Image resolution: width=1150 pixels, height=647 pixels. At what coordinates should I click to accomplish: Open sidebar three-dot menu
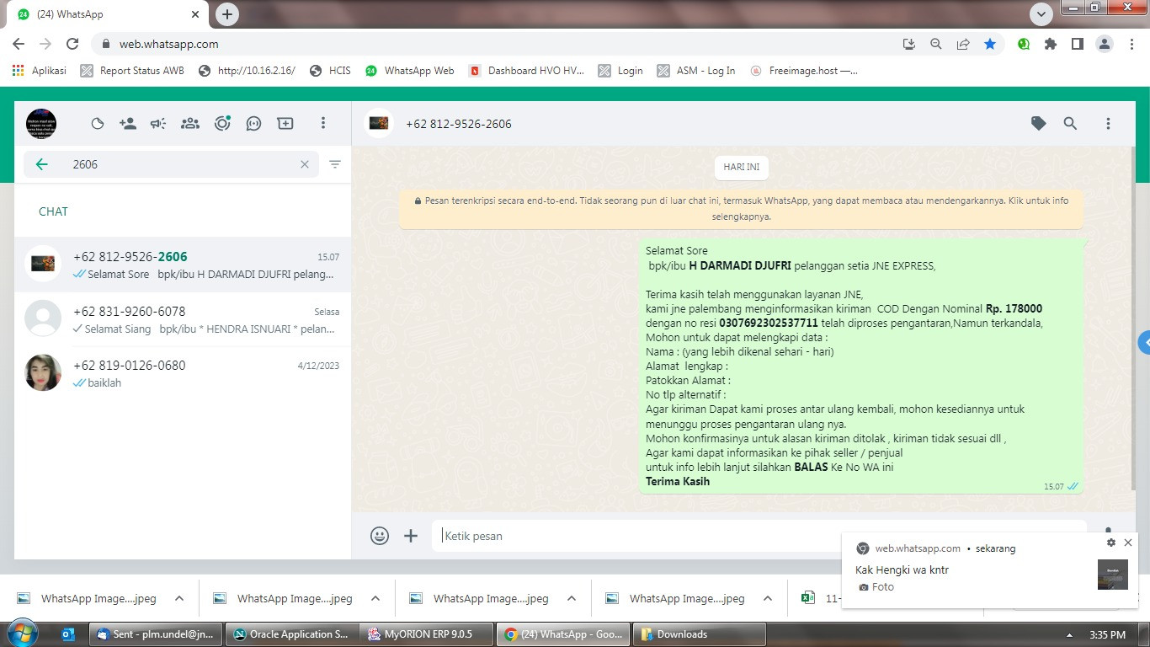coord(322,124)
